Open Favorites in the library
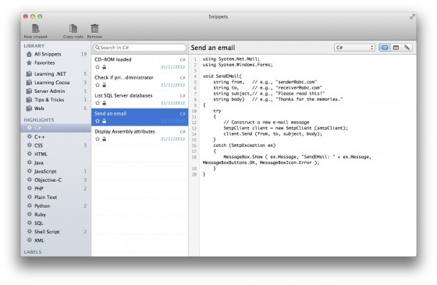 [x=56, y=62]
